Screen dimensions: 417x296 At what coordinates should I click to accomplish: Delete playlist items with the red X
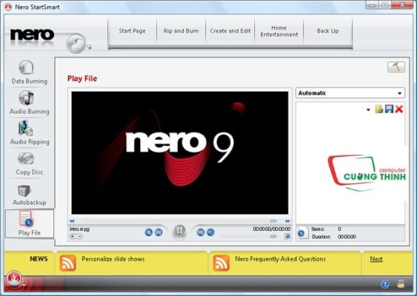coord(399,109)
